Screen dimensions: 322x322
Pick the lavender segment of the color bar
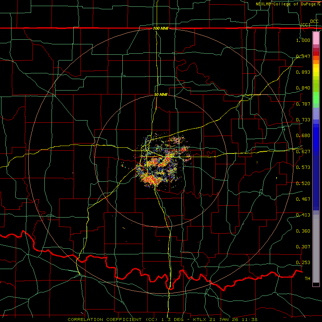[x=316, y=113]
